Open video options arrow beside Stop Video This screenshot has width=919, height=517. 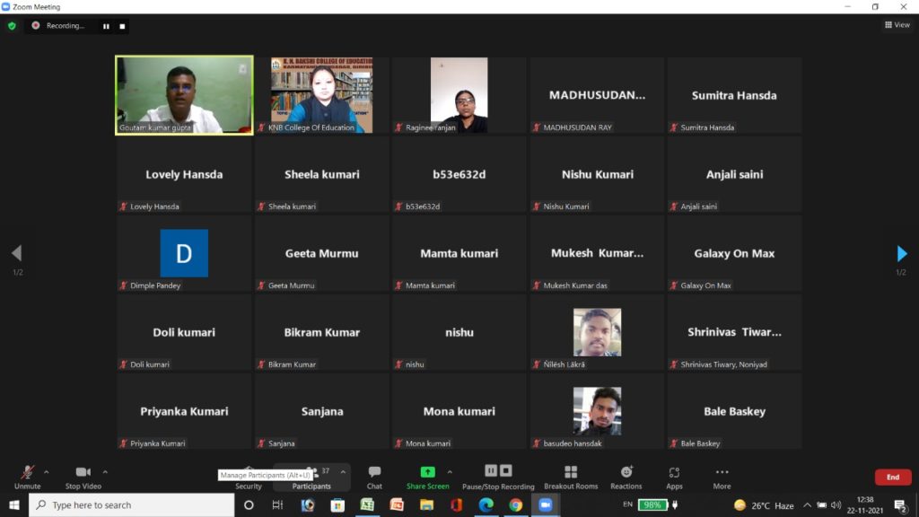click(105, 472)
